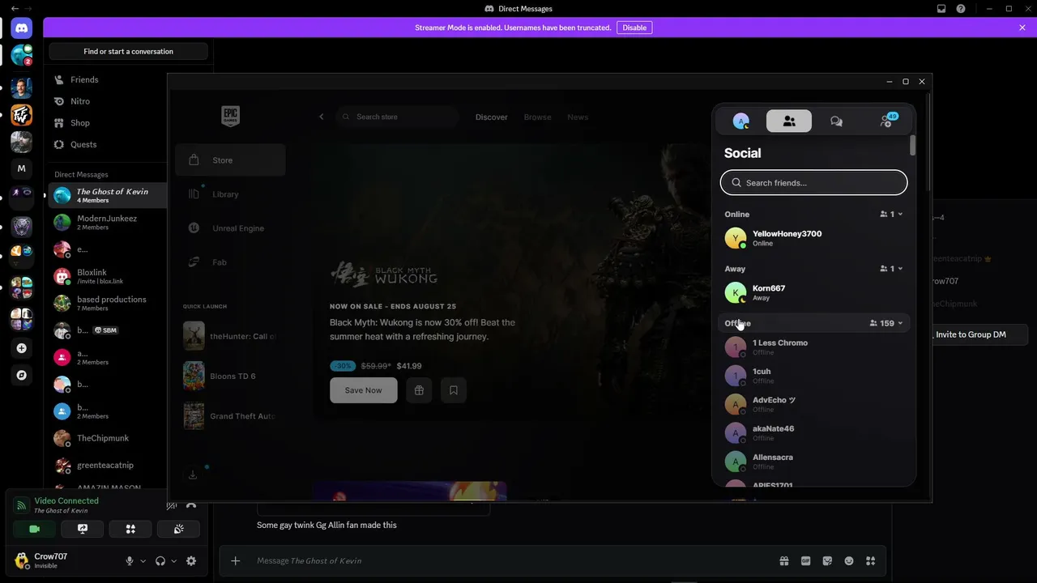Open the Epic profile avatar tab

click(x=741, y=121)
